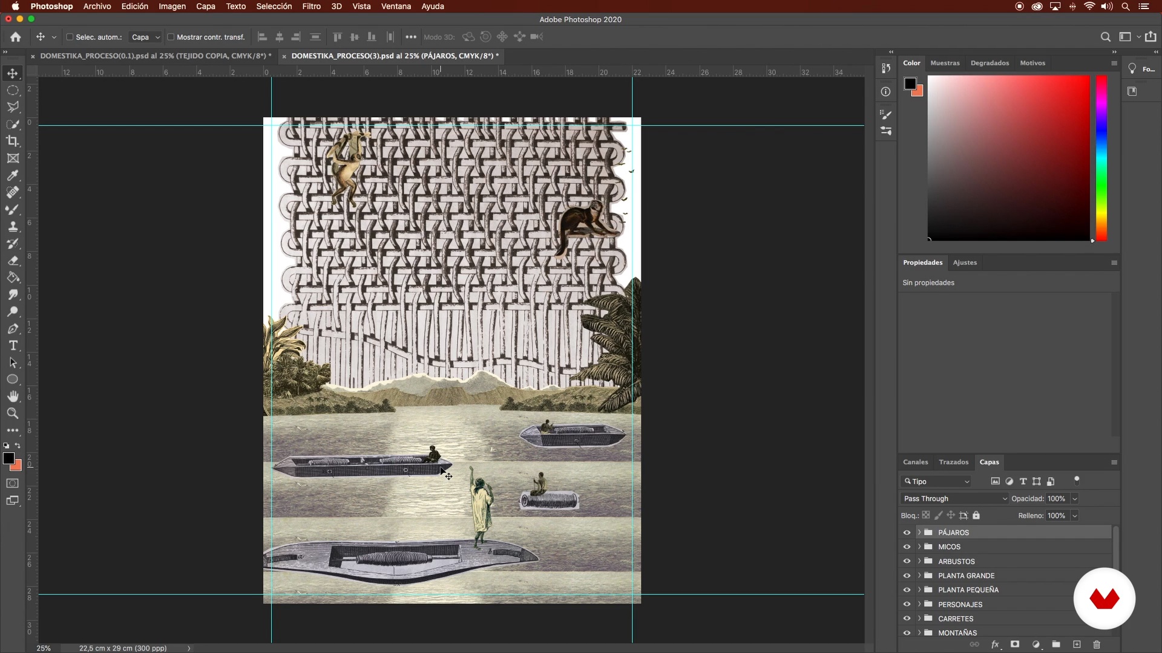
Task: Select the Pen tool
Action: pyautogui.click(x=13, y=328)
